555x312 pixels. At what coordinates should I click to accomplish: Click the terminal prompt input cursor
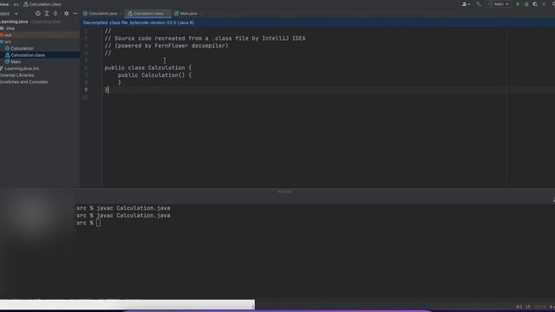(x=98, y=223)
